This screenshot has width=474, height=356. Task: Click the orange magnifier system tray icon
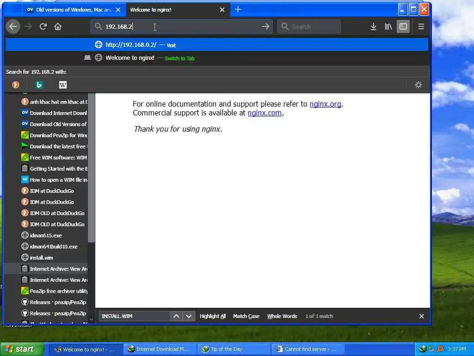(x=440, y=349)
